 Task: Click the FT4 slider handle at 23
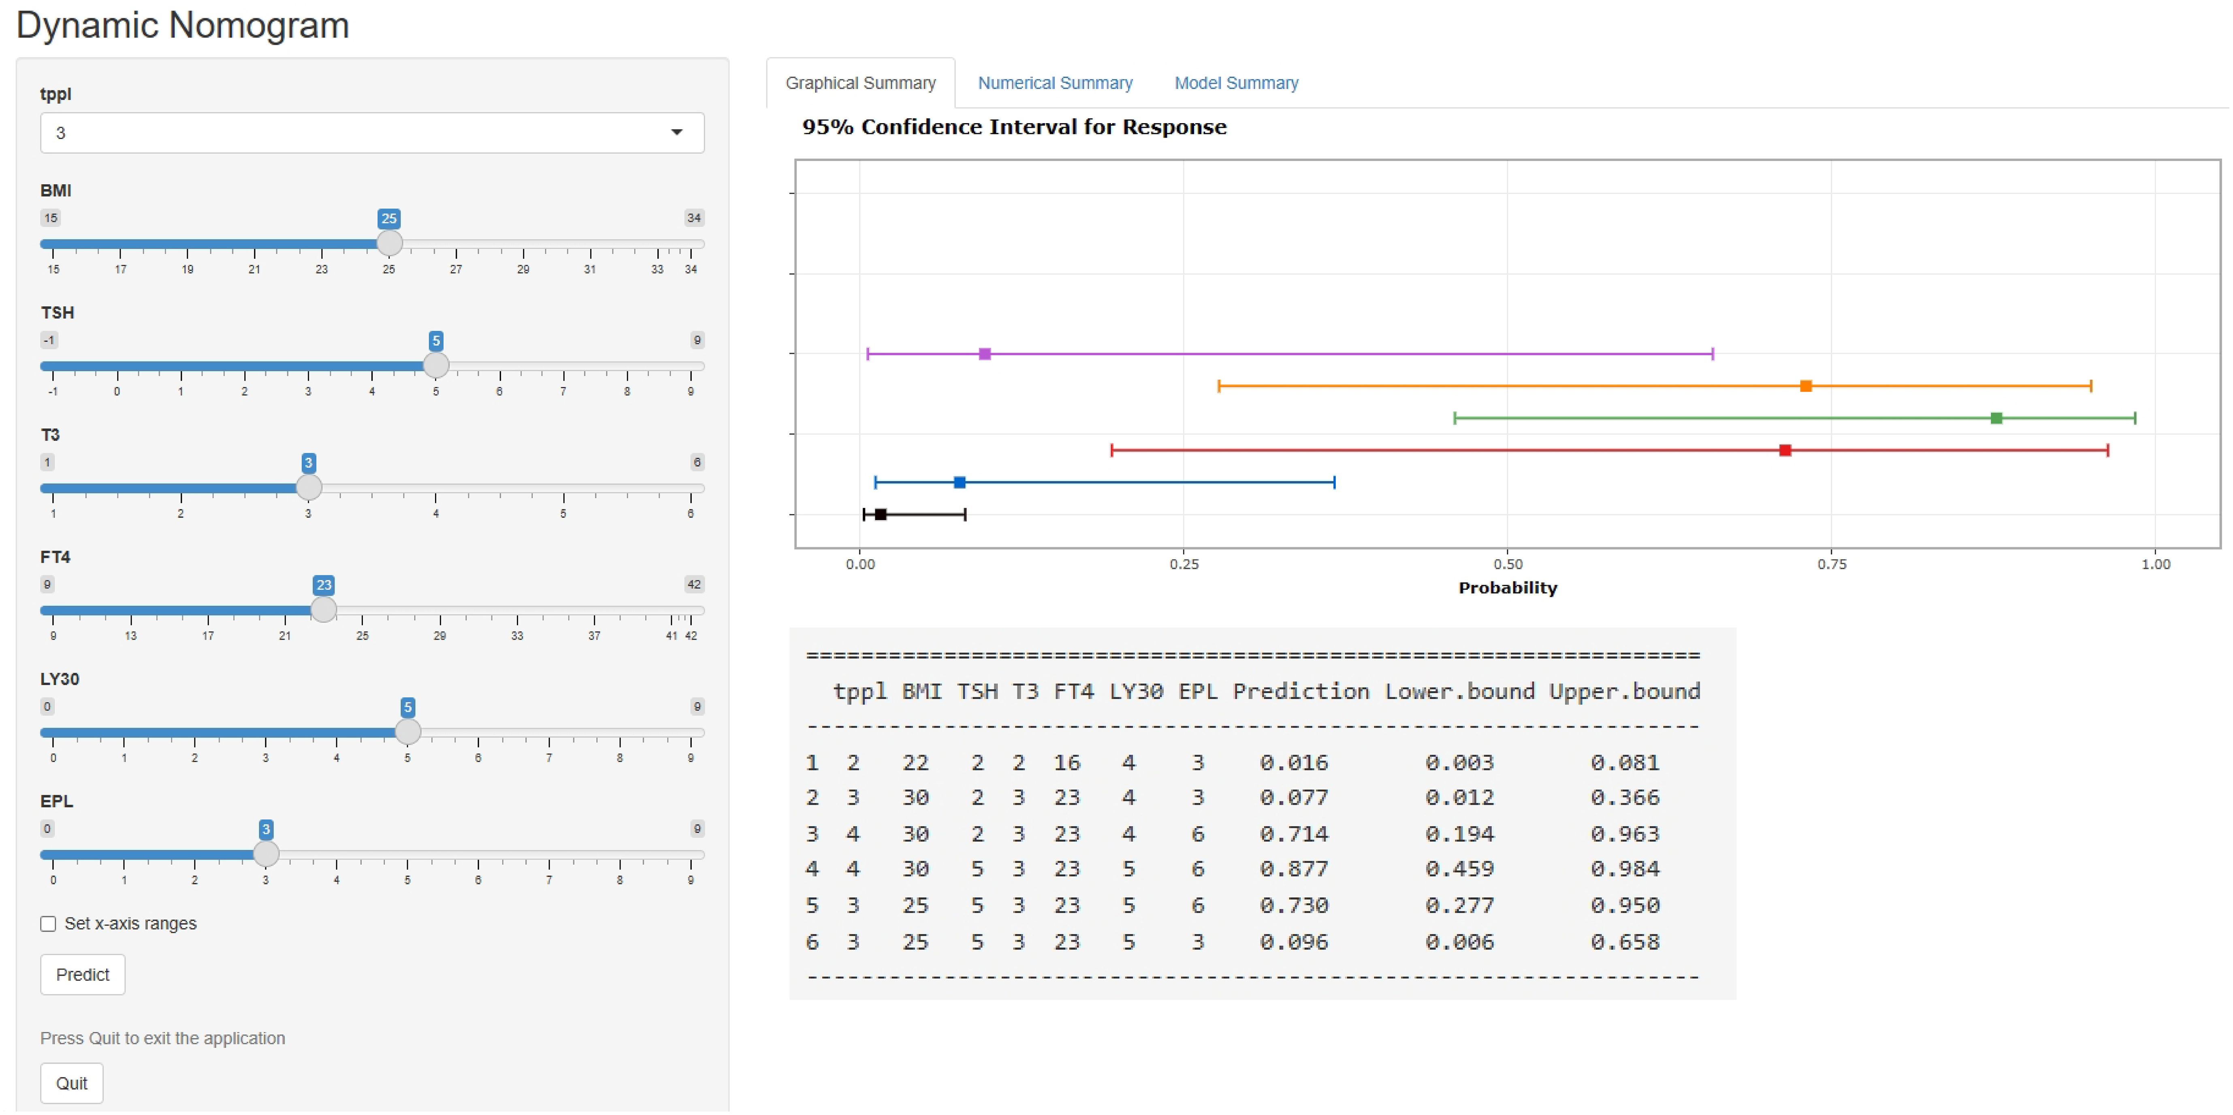(x=323, y=610)
